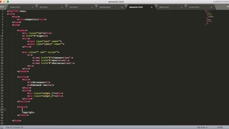This screenshot has width=229, height=129.
Task: Click the minimap code preview
Action: 209,18
